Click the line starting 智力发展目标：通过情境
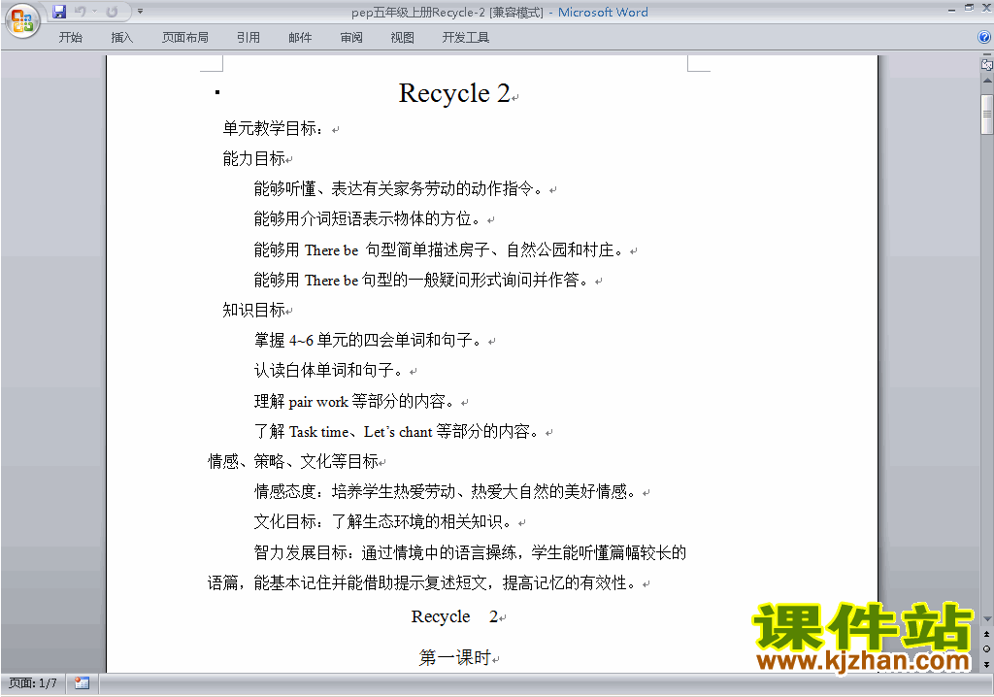This screenshot has width=994, height=697. 470,553
